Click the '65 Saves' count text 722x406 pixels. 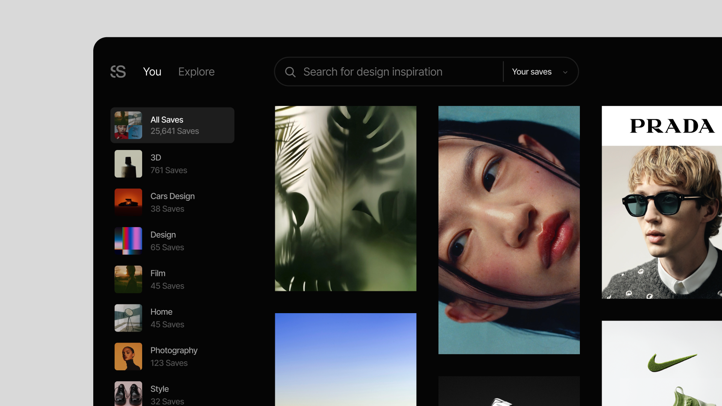(167, 247)
